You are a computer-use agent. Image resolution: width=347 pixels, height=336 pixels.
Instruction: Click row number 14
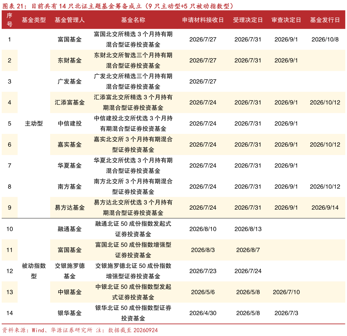point(9,313)
